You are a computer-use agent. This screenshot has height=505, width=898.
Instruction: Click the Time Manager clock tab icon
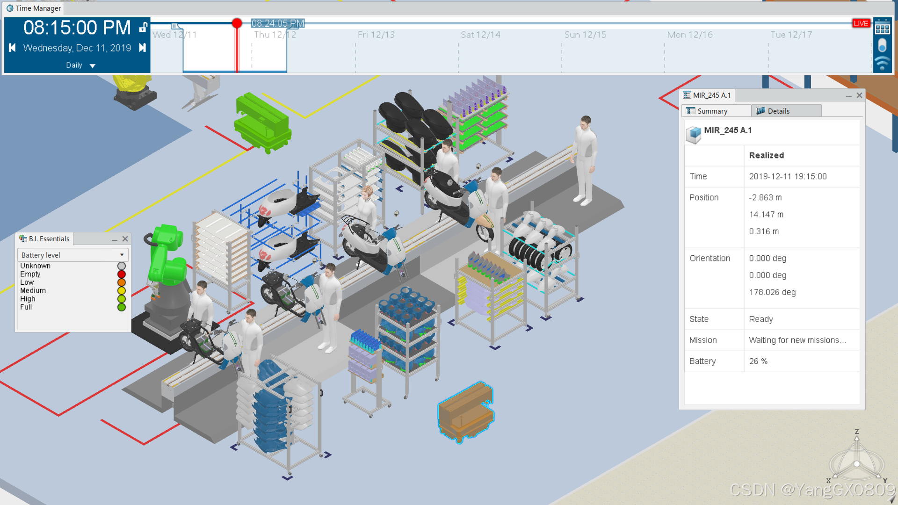tap(10, 8)
